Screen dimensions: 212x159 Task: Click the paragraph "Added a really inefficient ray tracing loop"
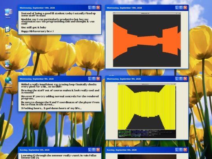coord(59,86)
